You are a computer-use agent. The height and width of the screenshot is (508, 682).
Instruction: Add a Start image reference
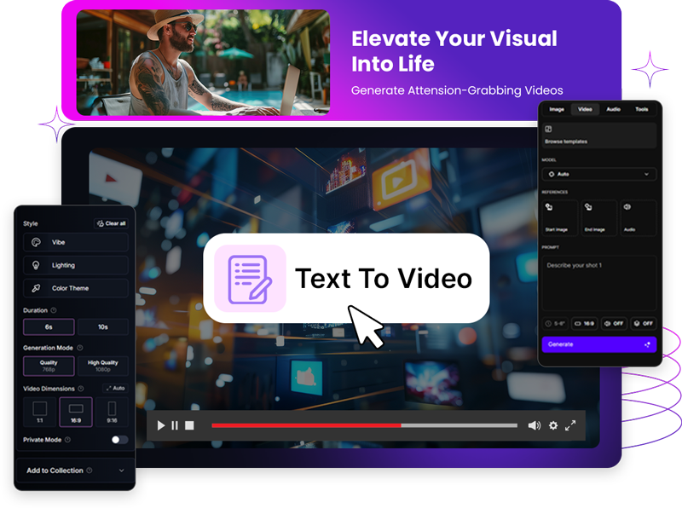pyautogui.click(x=558, y=217)
